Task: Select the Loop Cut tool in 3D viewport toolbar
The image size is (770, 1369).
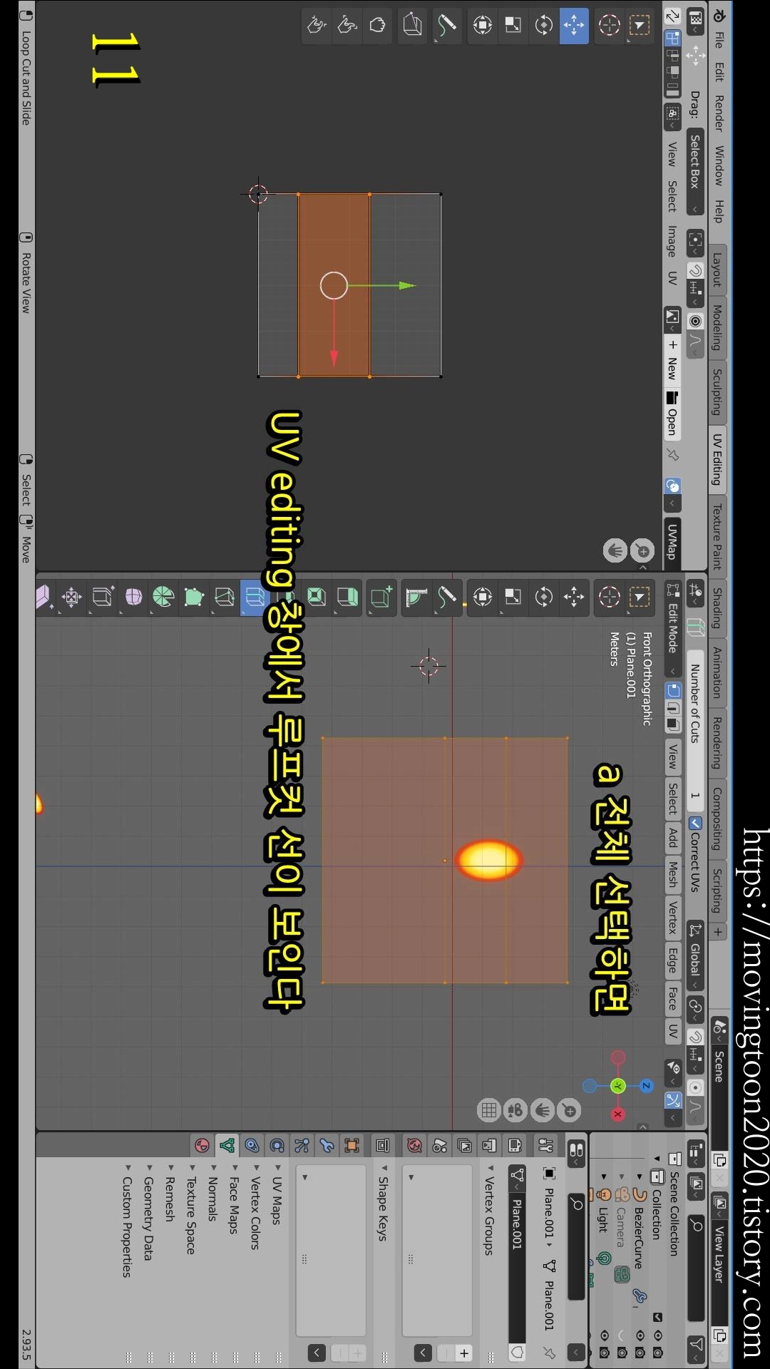Action: (x=255, y=597)
